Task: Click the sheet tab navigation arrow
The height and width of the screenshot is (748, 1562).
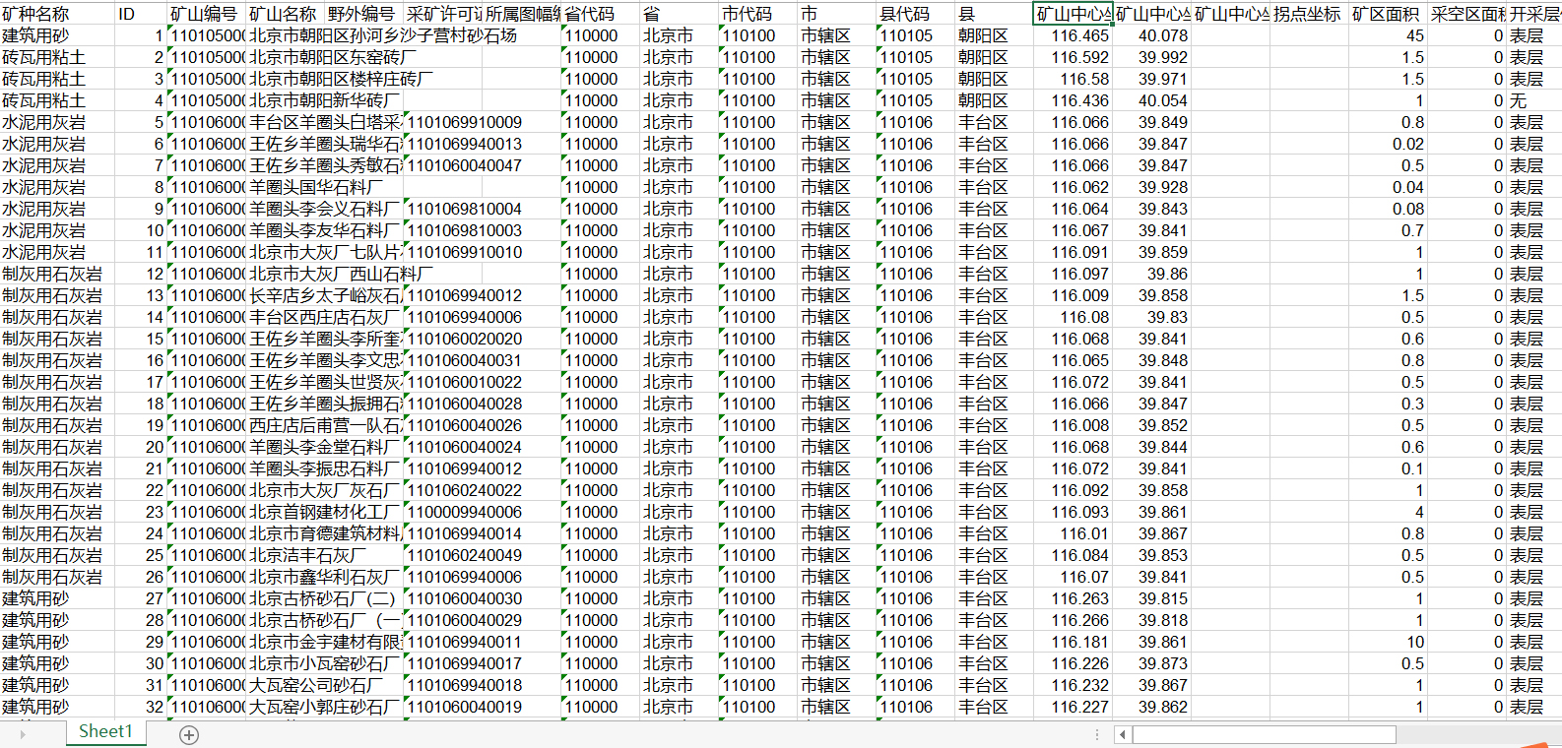Action: pyautogui.click(x=22, y=735)
